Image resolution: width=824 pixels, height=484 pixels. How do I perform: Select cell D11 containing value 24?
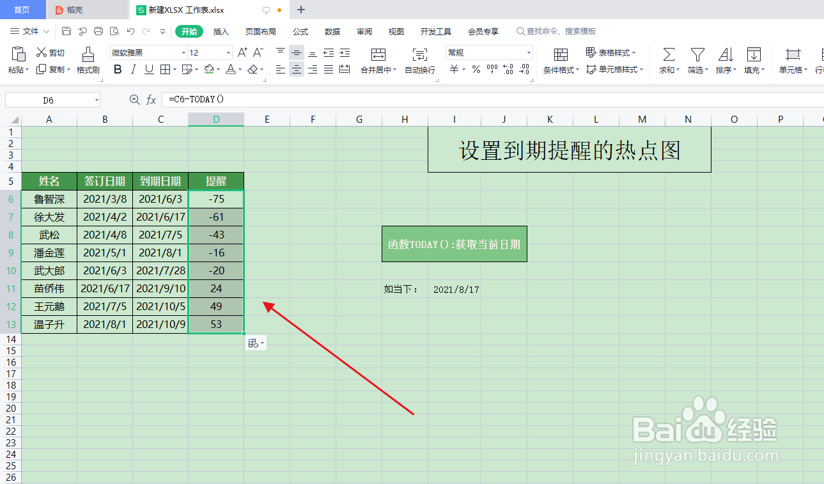215,288
